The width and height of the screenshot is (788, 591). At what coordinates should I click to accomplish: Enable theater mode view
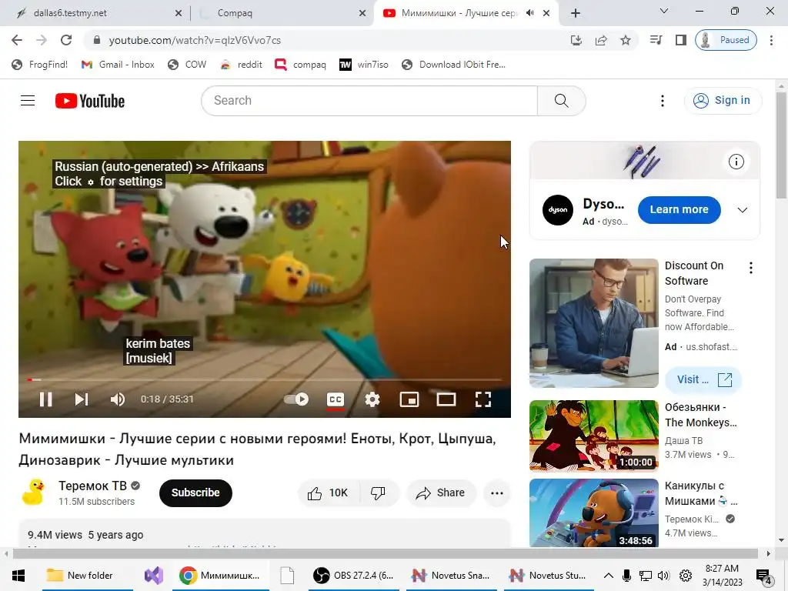click(446, 399)
